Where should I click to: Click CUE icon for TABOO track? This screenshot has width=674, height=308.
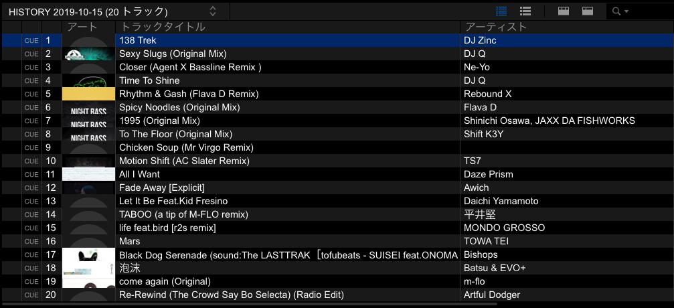click(31, 214)
